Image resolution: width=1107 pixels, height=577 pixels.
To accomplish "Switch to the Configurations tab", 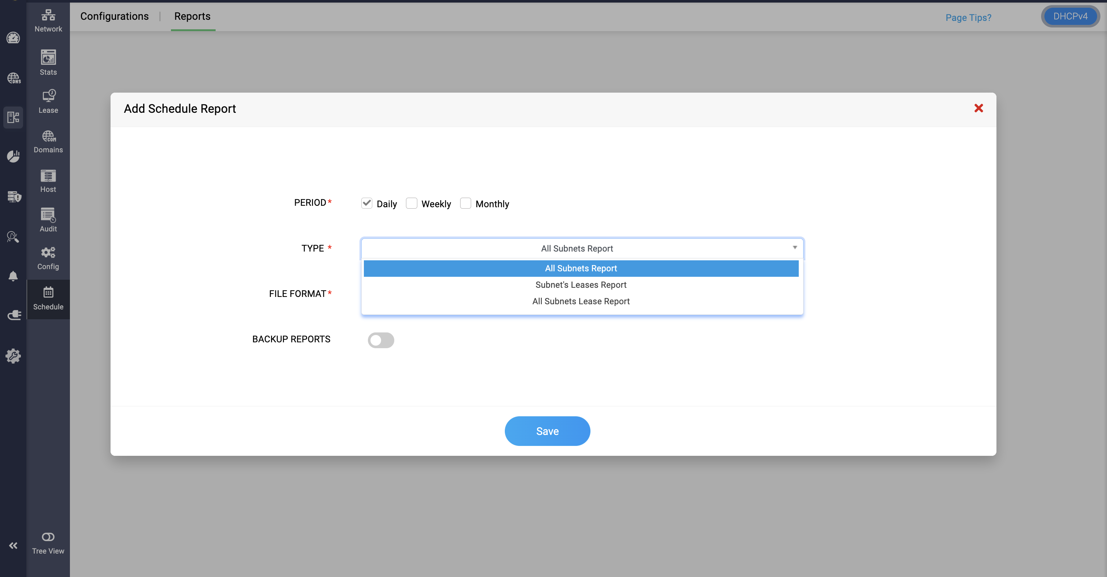I will click(x=114, y=16).
